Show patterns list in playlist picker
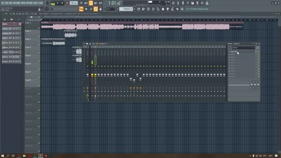The height and width of the screenshot is (158, 281). (x=5, y=19)
